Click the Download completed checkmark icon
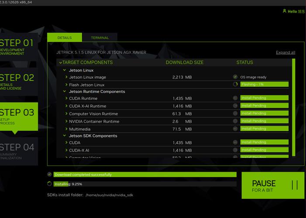 [49, 174]
